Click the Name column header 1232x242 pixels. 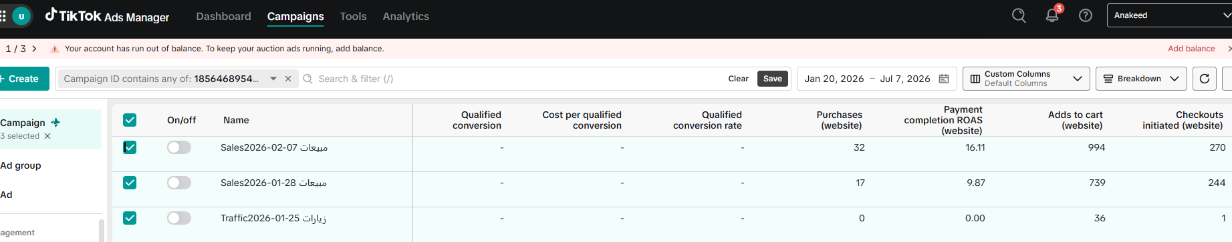click(x=236, y=120)
